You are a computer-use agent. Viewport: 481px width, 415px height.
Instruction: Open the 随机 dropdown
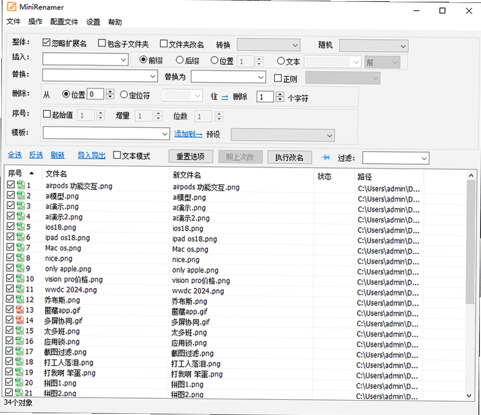(x=373, y=46)
